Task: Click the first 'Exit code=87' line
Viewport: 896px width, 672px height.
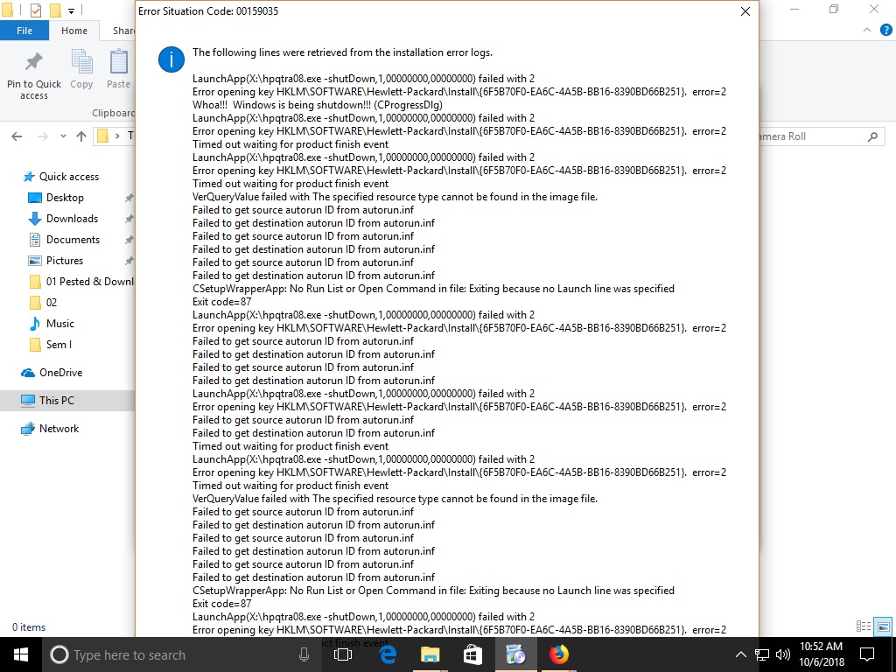Action: click(221, 302)
